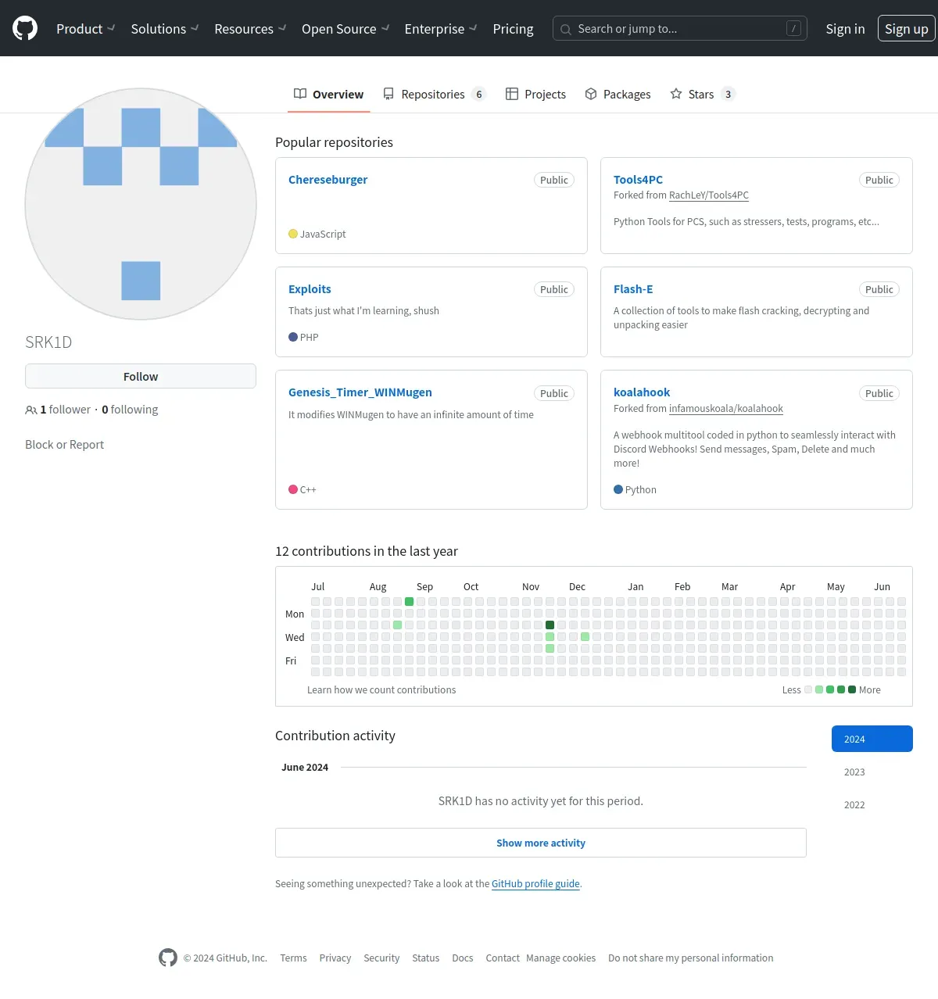Viewport: 938px width, 999px height.
Task: View the 0 following list
Action: [130, 410]
